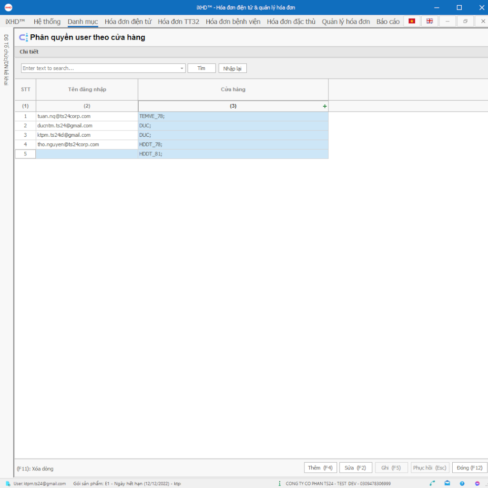The image size is (488, 488).
Task: Open Messenger chat icon
Action: (477, 483)
